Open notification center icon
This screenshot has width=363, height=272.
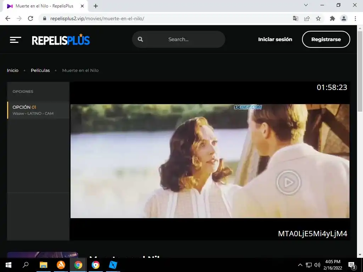pyautogui.click(x=352, y=265)
